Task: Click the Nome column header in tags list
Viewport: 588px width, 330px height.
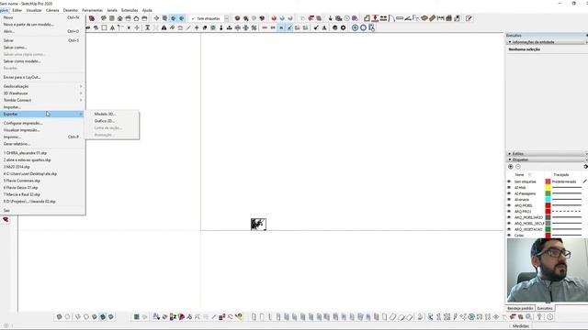Action: pos(519,175)
